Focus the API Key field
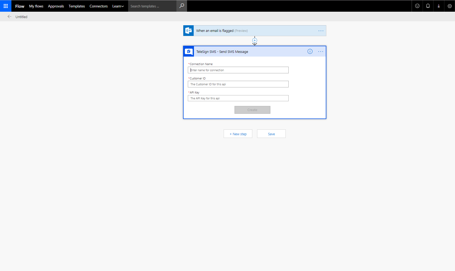The height and width of the screenshot is (271, 455). click(238, 98)
